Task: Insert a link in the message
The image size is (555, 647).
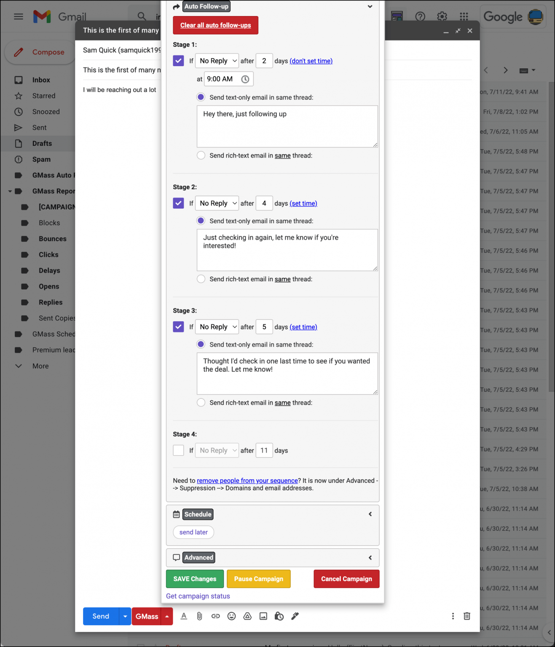Action: pos(216,616)
